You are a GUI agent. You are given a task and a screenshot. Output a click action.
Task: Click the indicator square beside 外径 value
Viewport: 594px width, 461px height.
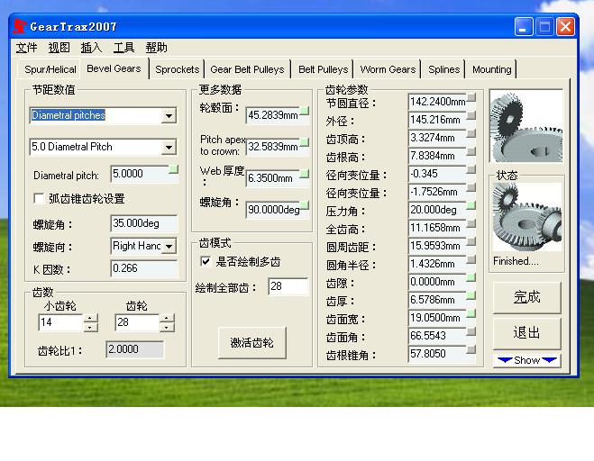click(471, 115)
